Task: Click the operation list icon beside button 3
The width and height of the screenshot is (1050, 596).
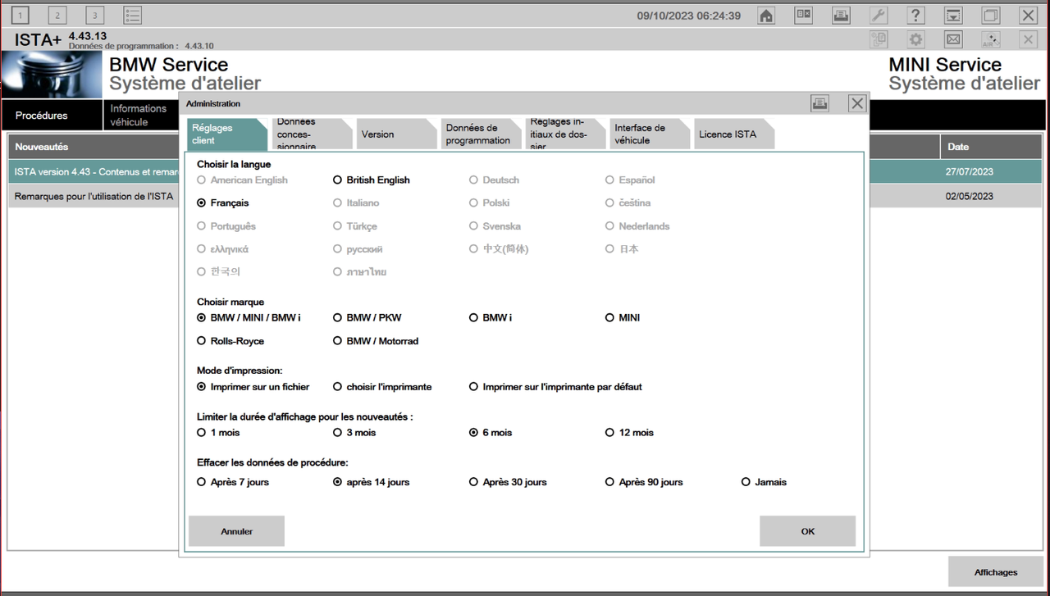Action: (x=132, y=16)
